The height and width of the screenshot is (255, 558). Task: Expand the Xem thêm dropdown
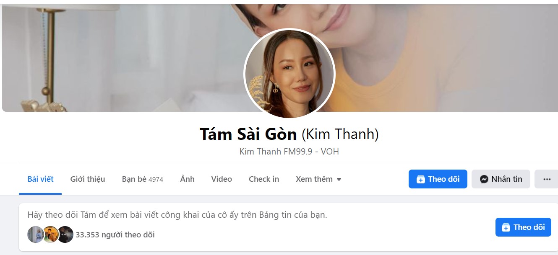pyautogui.click(x=318, y=179)
